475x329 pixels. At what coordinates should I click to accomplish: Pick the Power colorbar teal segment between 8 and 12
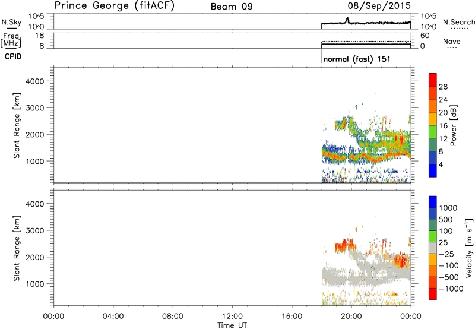(x=433, y=144)
